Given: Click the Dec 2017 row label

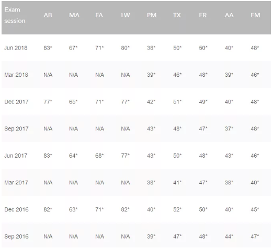Looking at the screenshot, I should point(16,102).
